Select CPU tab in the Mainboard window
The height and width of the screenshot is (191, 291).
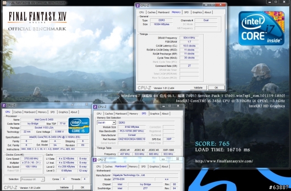(99, 167)
